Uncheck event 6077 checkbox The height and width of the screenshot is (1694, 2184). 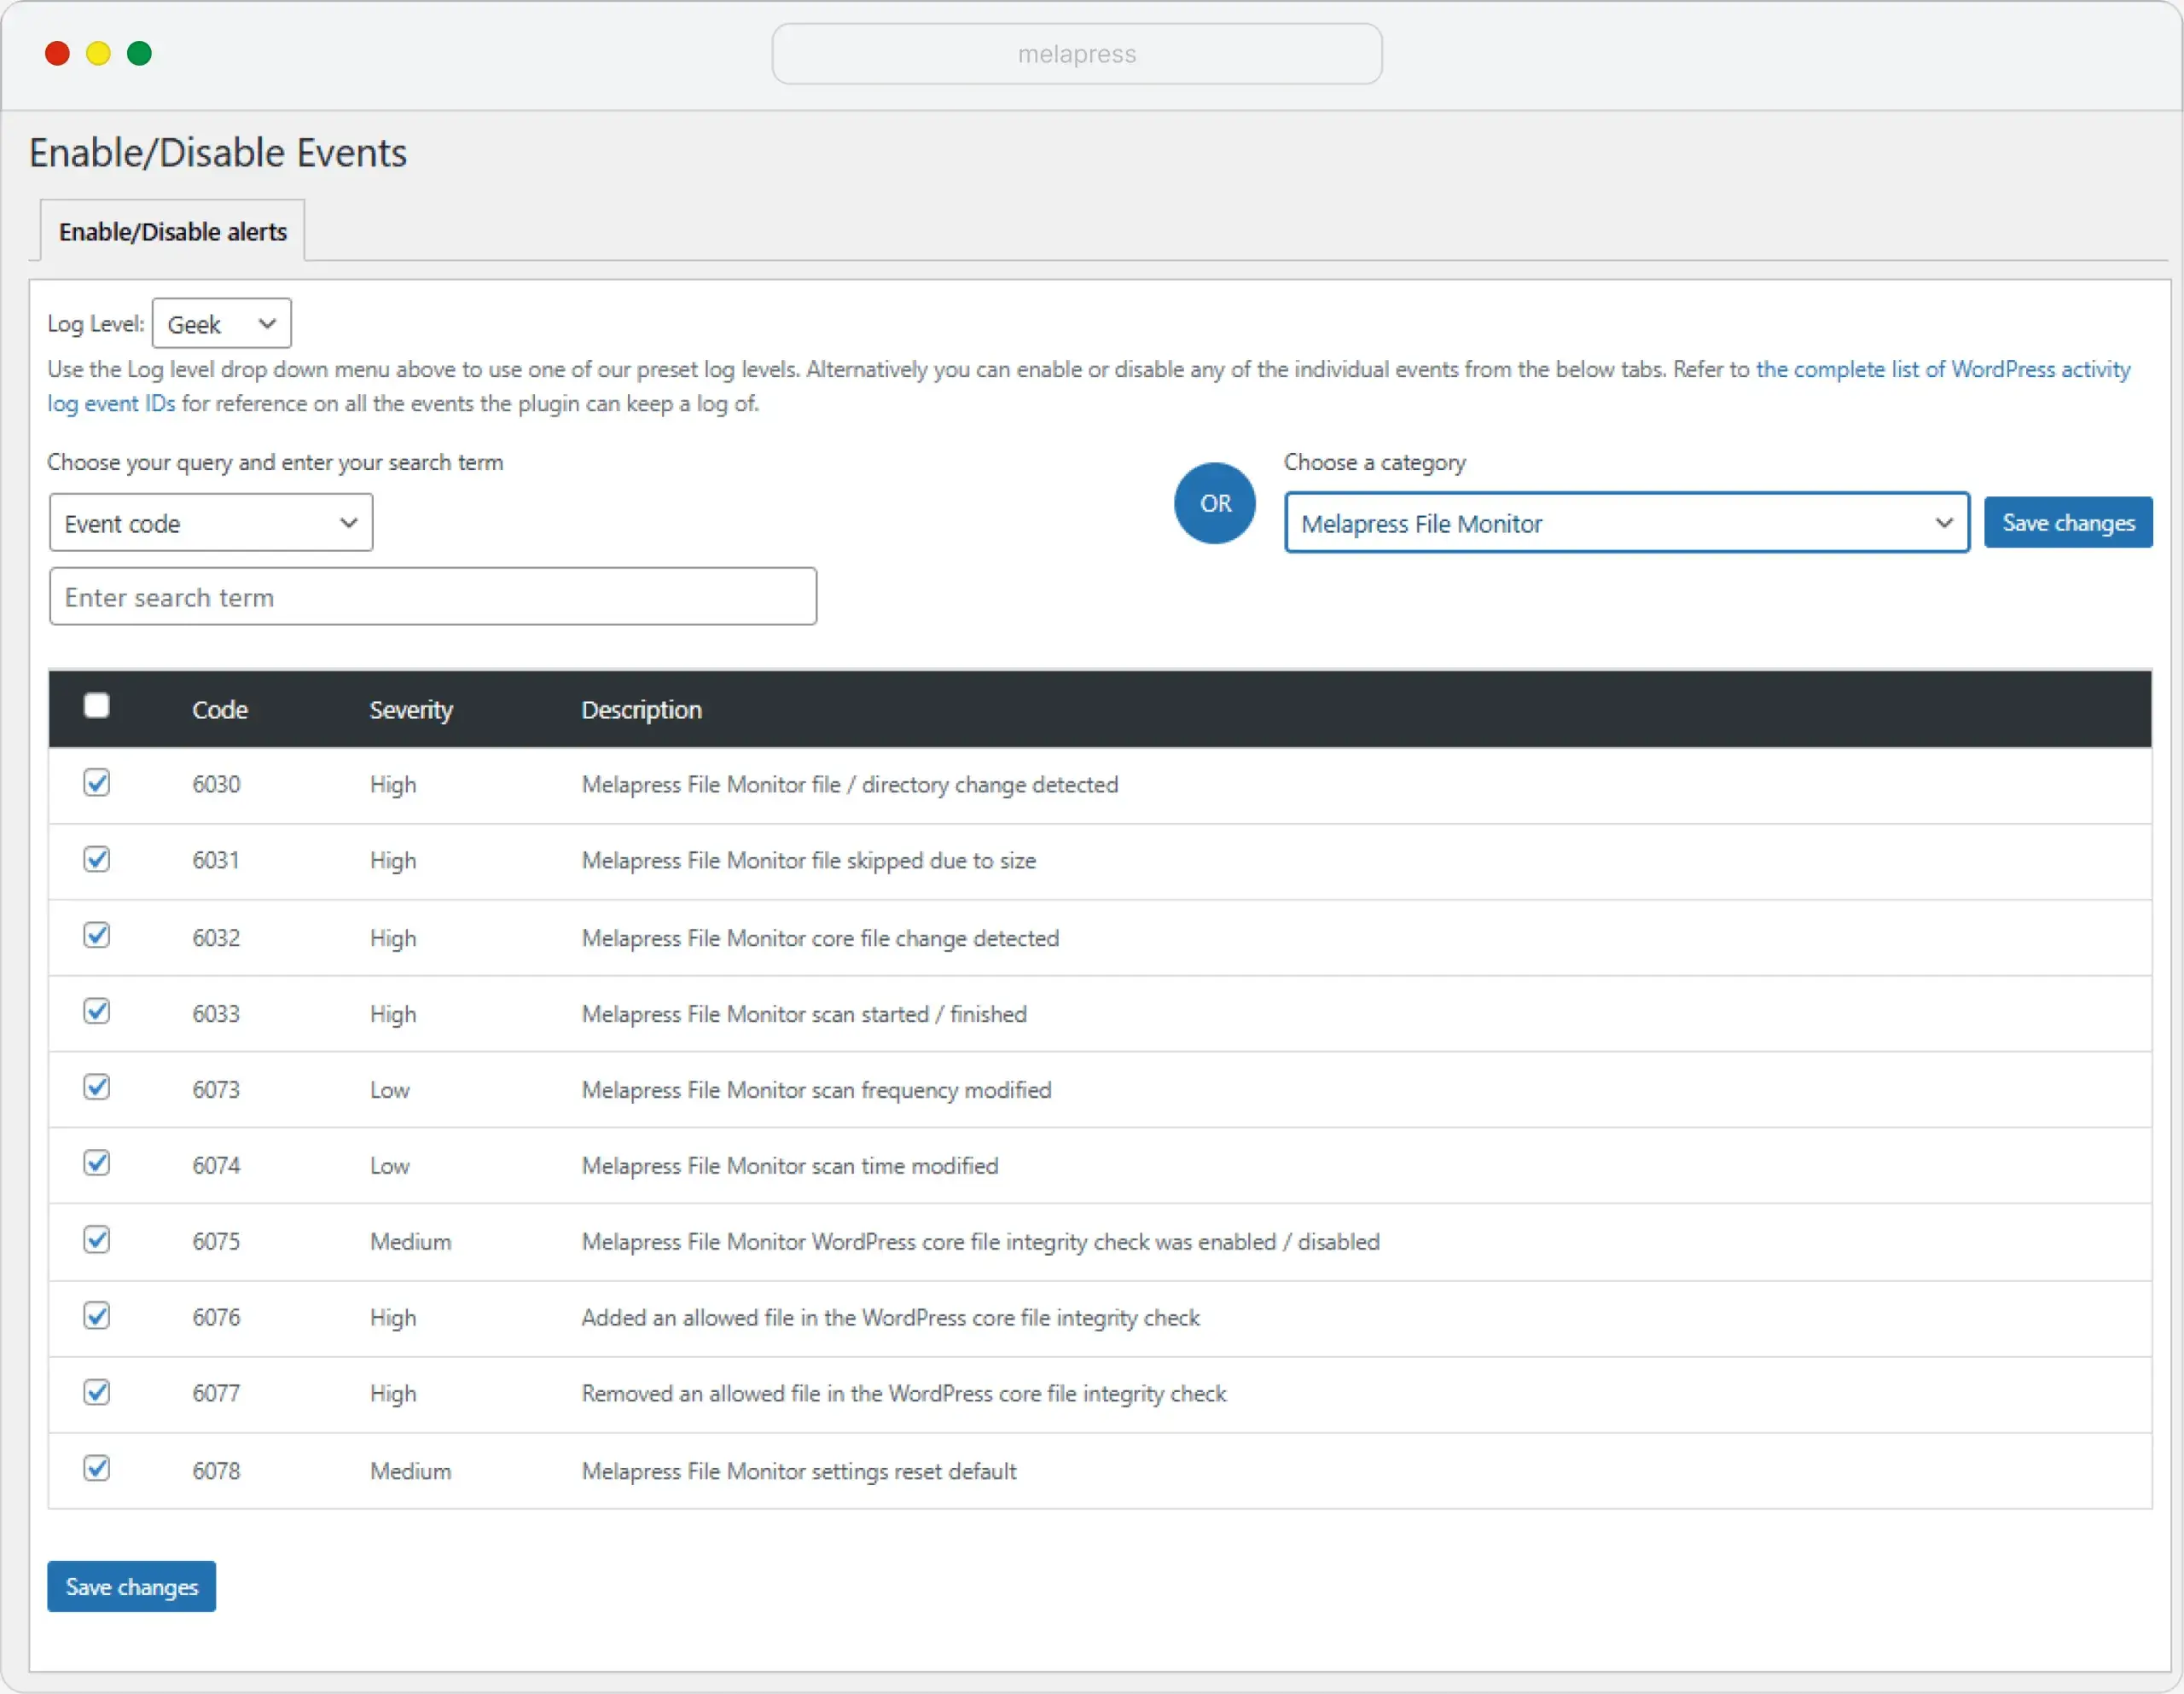coord(96,1392)
